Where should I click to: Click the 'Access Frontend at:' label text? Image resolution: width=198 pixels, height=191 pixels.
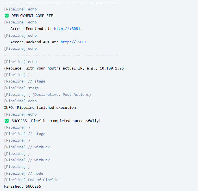[31, 29]
